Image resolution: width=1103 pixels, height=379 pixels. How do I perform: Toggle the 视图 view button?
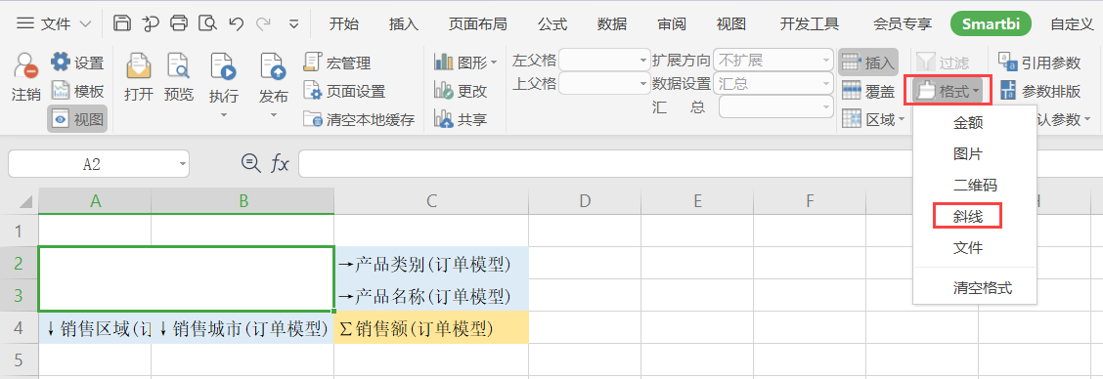tap(77, 119)
